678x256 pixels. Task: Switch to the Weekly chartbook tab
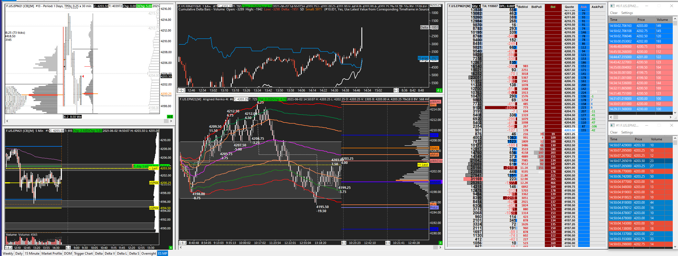click(8, 253)
